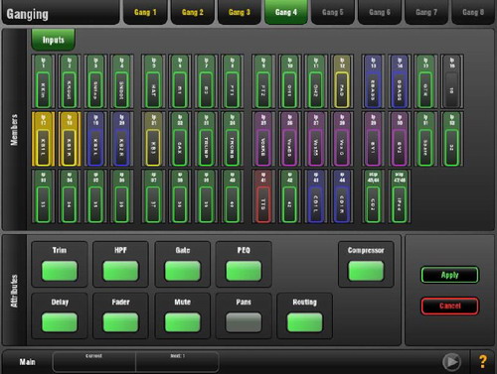This screenshot has height=374, width=497.
Task: Click the red Cancel button
Action: 449,306
